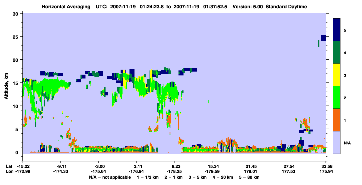This screenshot has height=185, width=362.
Task: Click the longitude value -175.64
Action: pos(99,171)
